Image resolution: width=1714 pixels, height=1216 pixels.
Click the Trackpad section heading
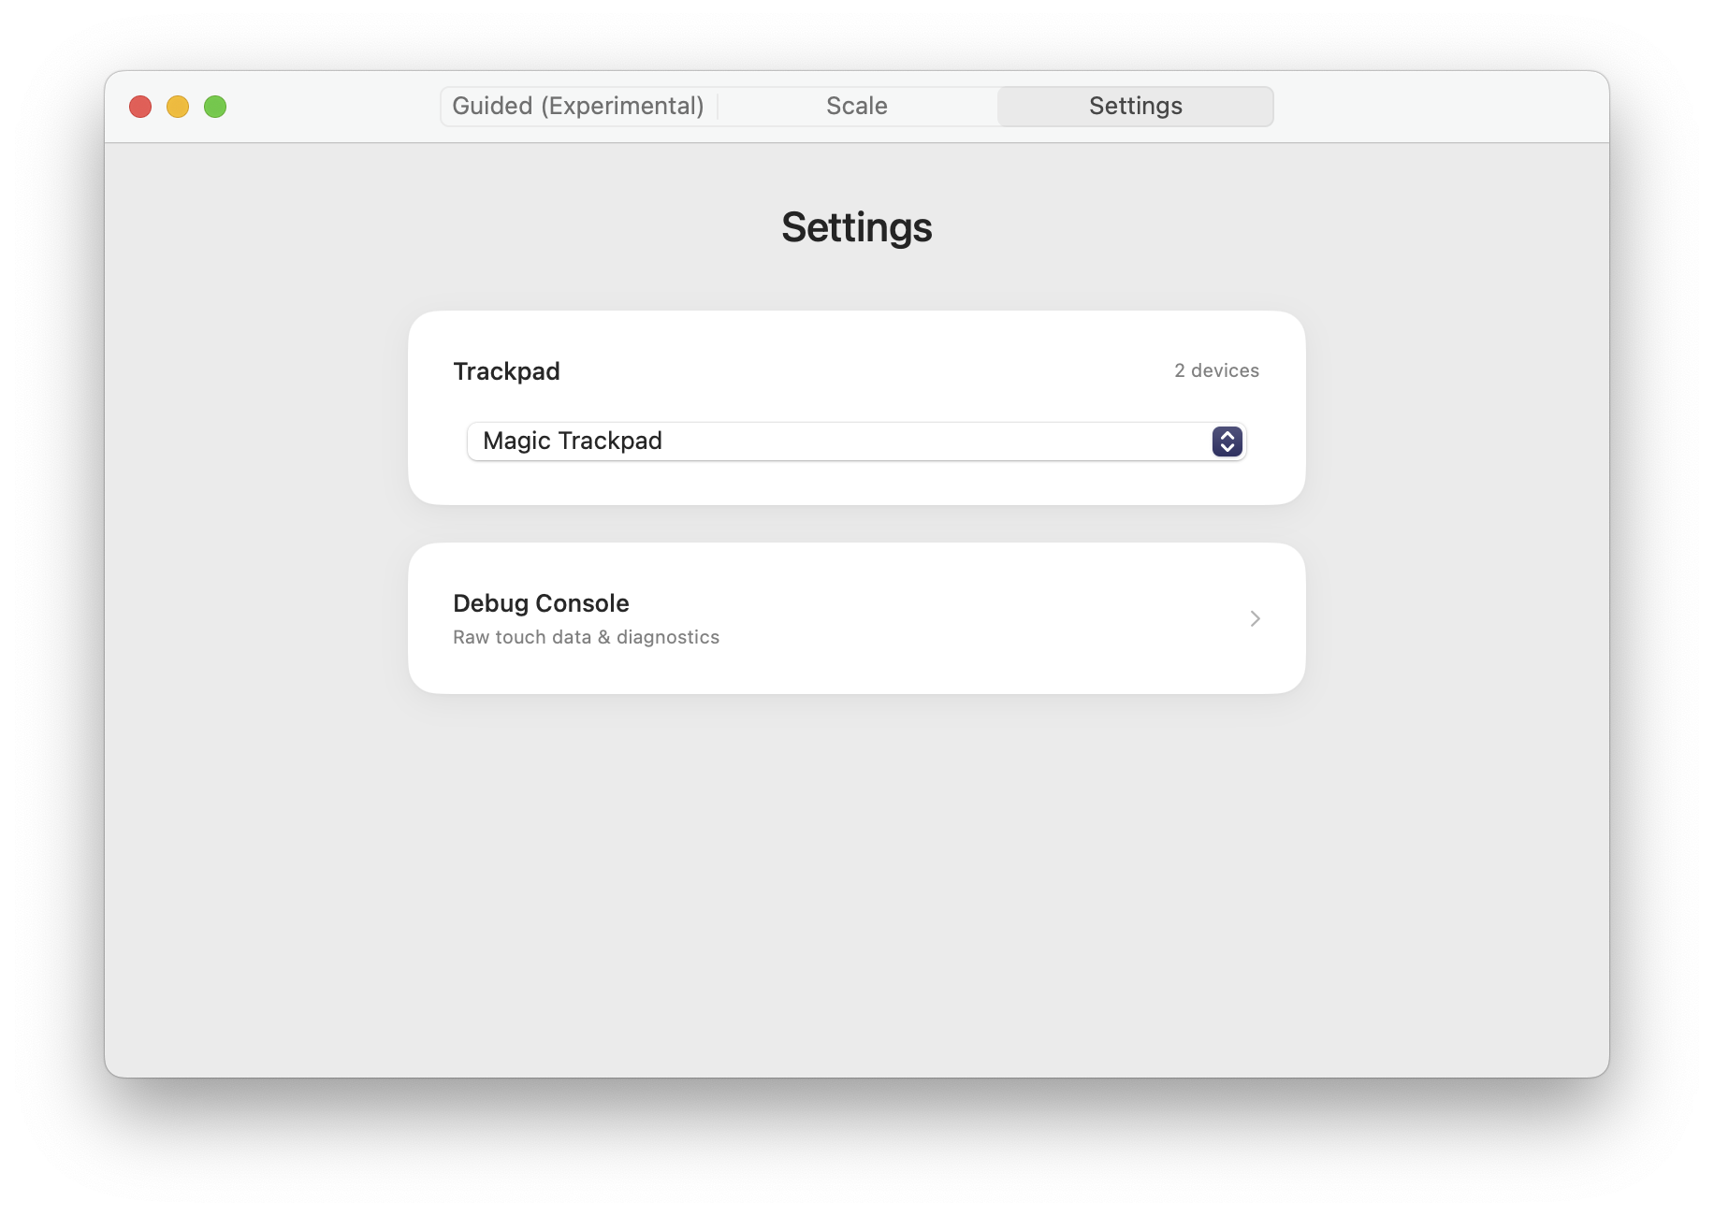(x=506, y=371)
